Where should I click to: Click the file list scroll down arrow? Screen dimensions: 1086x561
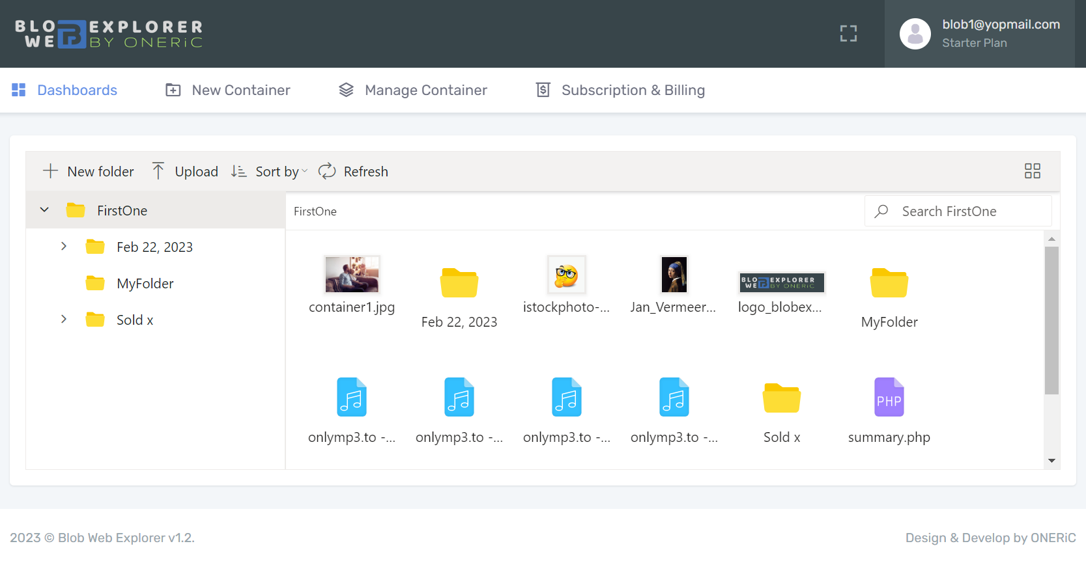coord(1051,461)
